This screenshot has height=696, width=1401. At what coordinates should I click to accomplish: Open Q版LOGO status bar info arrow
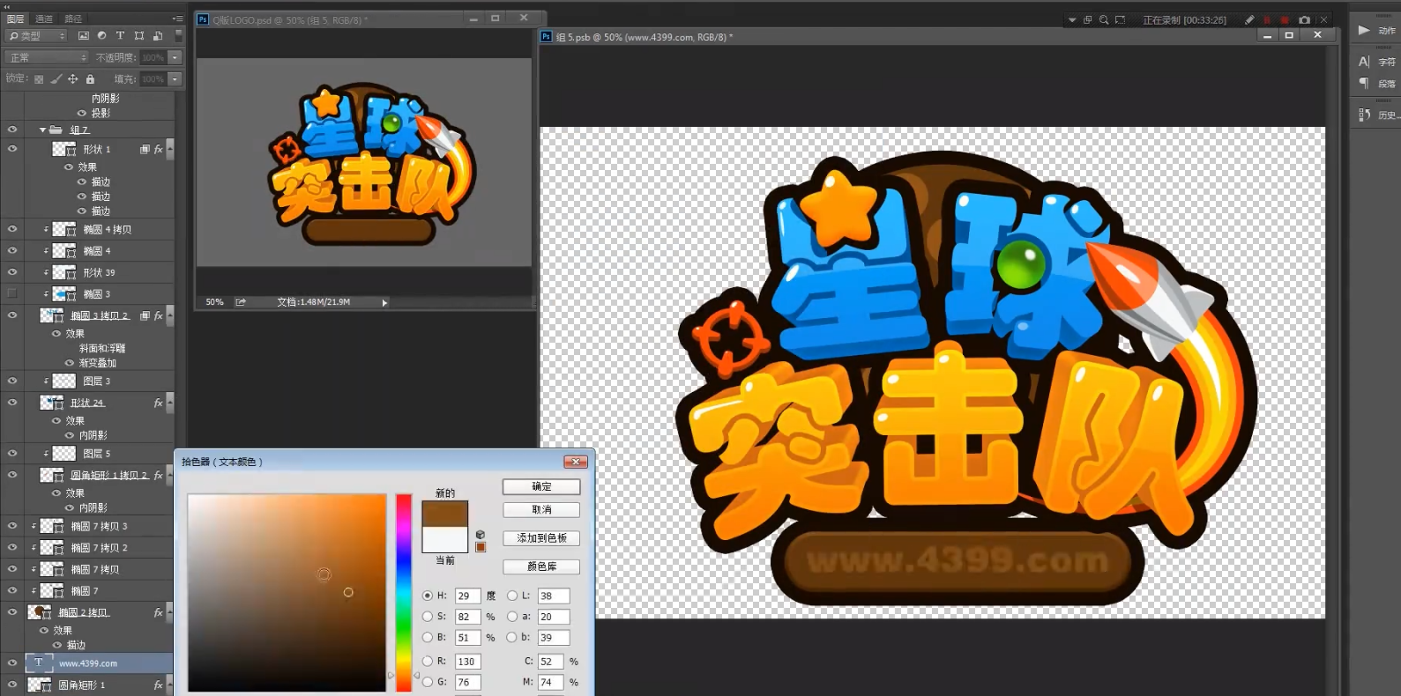tap(384, 302)
